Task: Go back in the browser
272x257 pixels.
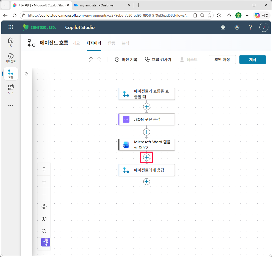Action: point(5,15)
